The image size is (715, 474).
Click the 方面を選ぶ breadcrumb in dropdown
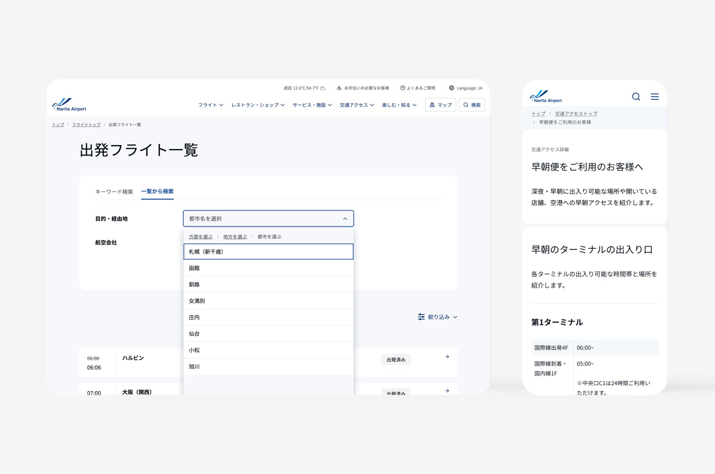(x=201, y=237)
